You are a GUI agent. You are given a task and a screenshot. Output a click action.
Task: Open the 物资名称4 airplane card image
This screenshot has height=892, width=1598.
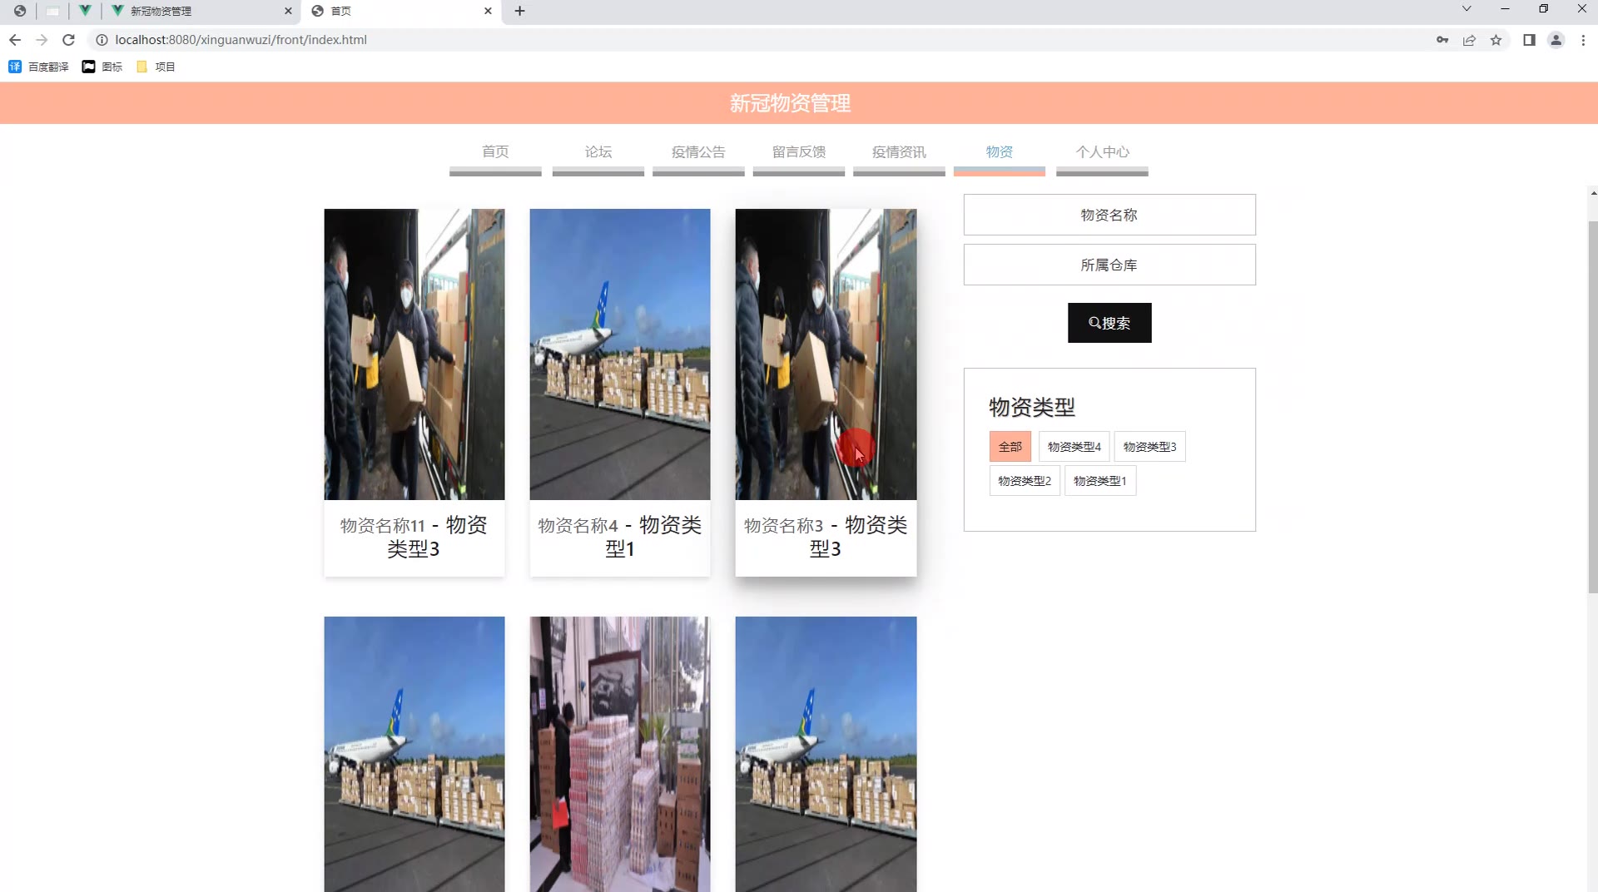pos(620,354)
